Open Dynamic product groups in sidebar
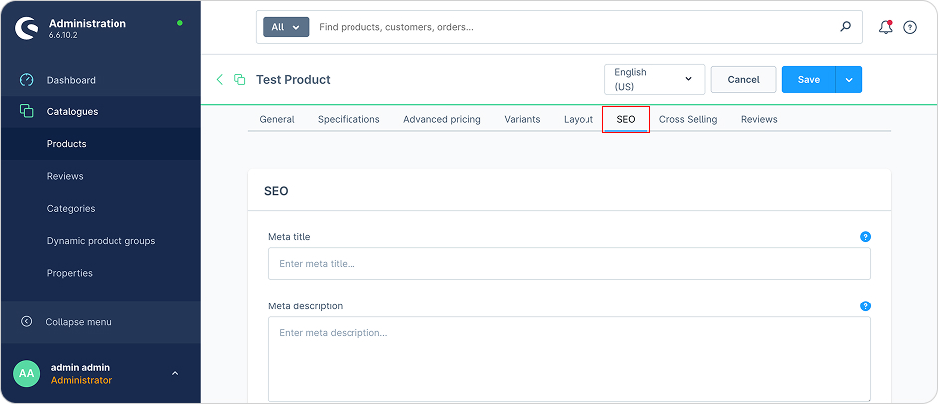This screenshot has height=404, width=938. pos(101,241)
